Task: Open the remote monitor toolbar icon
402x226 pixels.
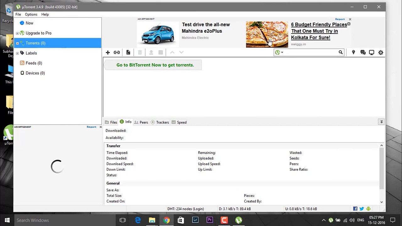Action: [372, 52]
